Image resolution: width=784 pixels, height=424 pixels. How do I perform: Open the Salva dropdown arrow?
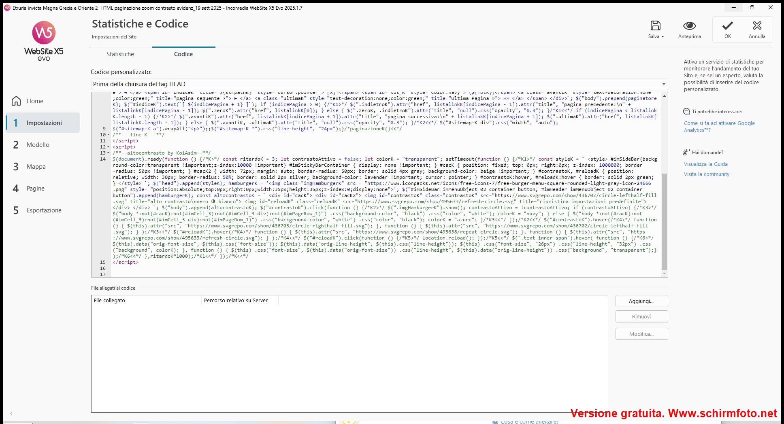tap(663, 37)
